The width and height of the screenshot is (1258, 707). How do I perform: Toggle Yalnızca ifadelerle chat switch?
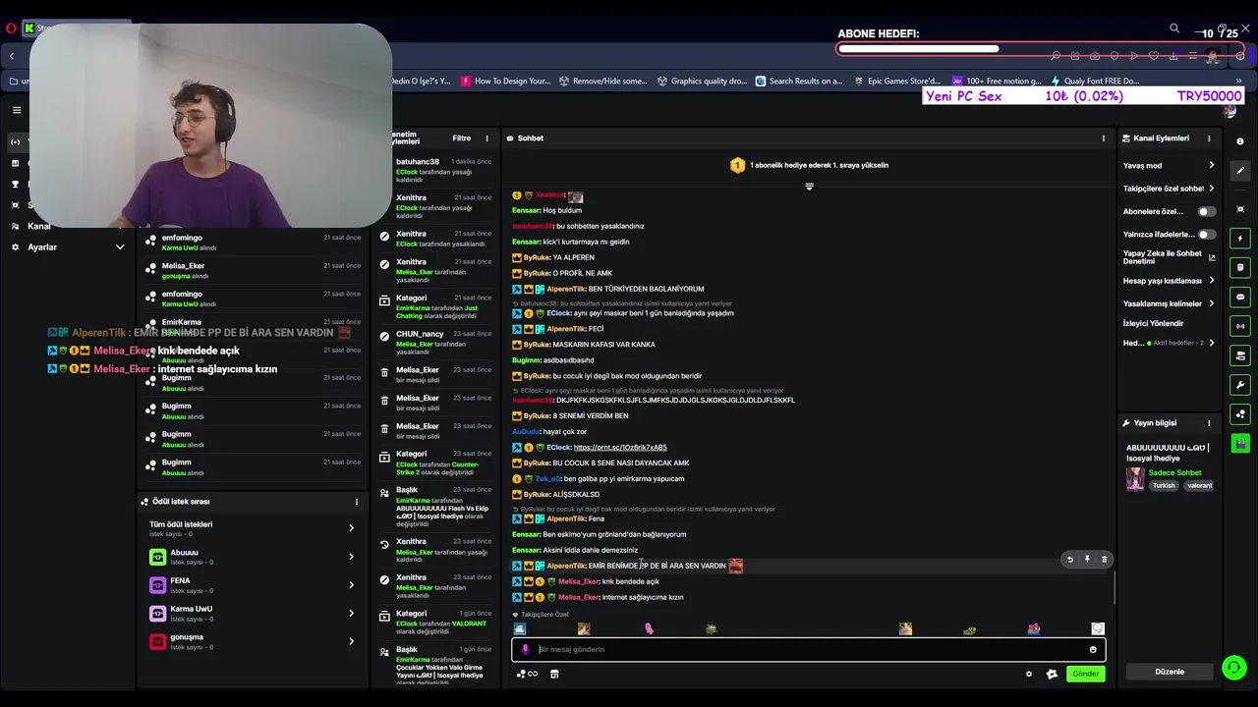(x=1206, y=235)
